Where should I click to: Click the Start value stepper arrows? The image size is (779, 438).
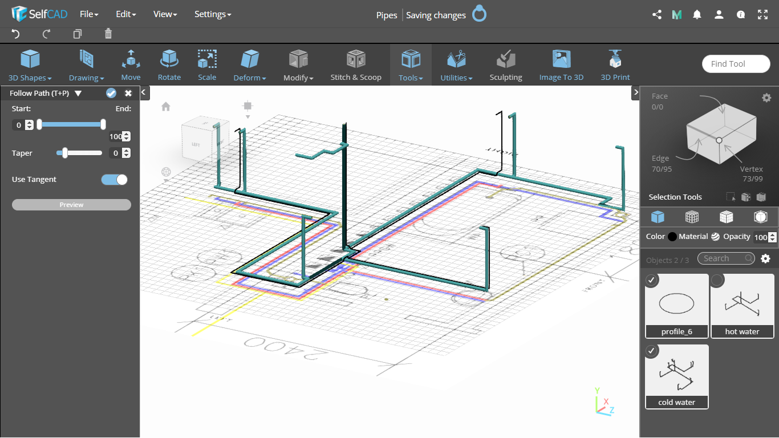pyautogui.click(x=30, y=125)
